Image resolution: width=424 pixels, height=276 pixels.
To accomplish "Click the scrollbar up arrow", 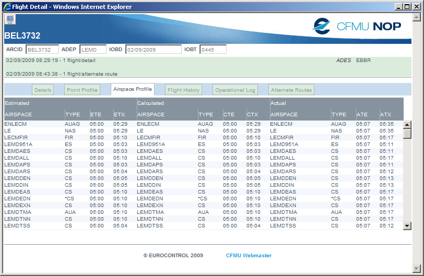I will tap(407, 125).
